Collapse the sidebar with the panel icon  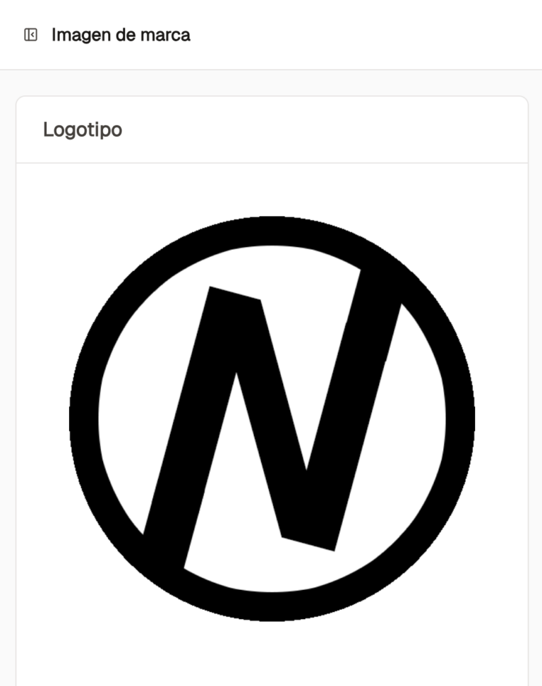click(30, 35)
